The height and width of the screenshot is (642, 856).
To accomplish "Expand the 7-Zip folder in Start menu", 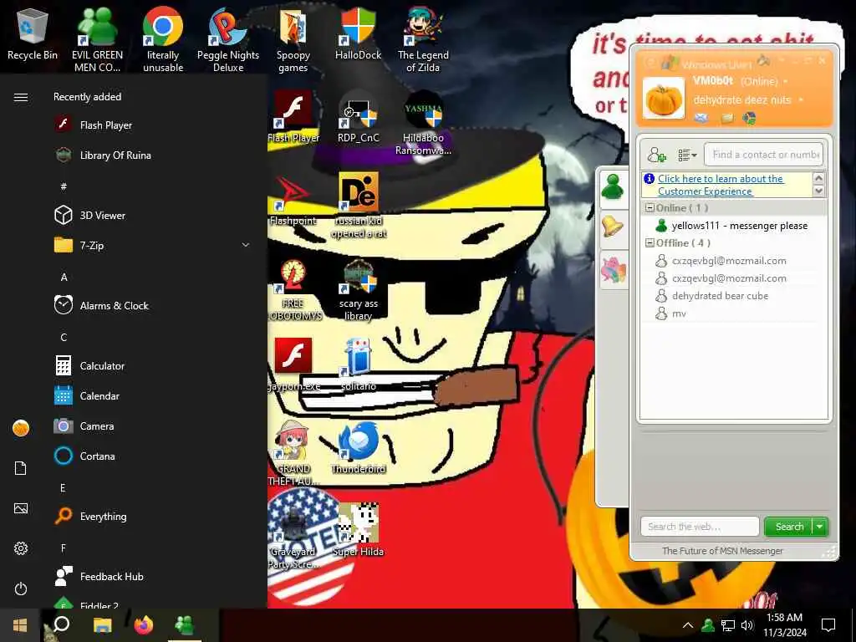I will coord(246,245).
